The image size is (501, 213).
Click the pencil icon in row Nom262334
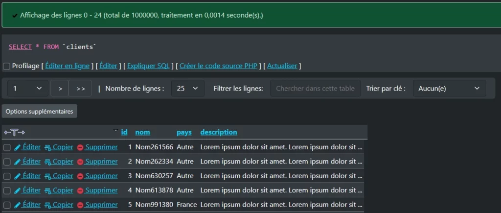(x=18, y=162)
